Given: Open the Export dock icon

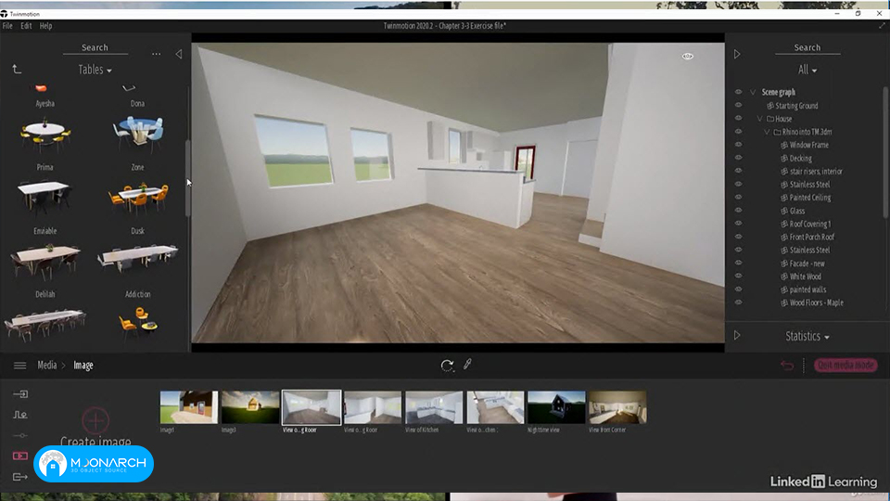Looking at the screenshot, I should coord(20,477).
